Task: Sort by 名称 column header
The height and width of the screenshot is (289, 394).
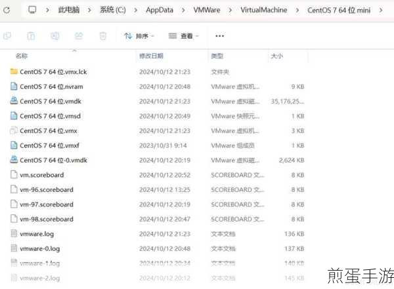Action: [x=22, y=56]
